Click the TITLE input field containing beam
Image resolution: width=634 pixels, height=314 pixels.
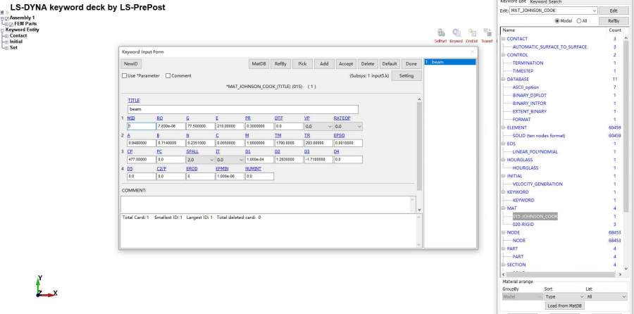[243, 109]
